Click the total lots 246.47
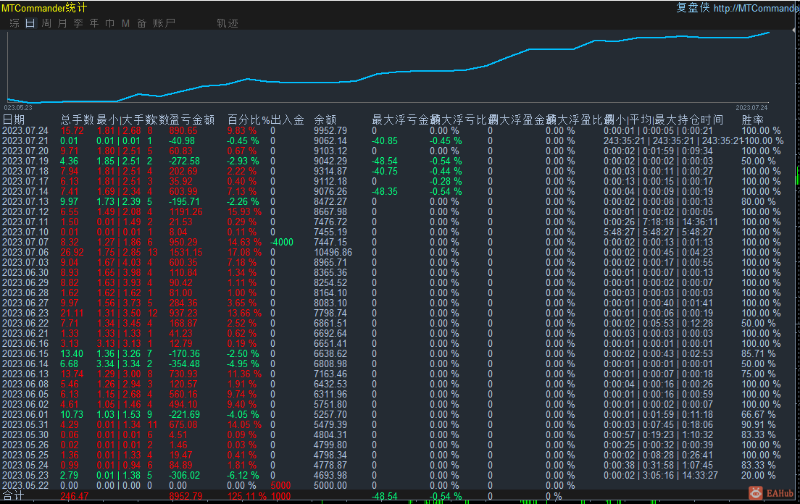The height and width of the screenshot is (504, 800). click(75, 496)
